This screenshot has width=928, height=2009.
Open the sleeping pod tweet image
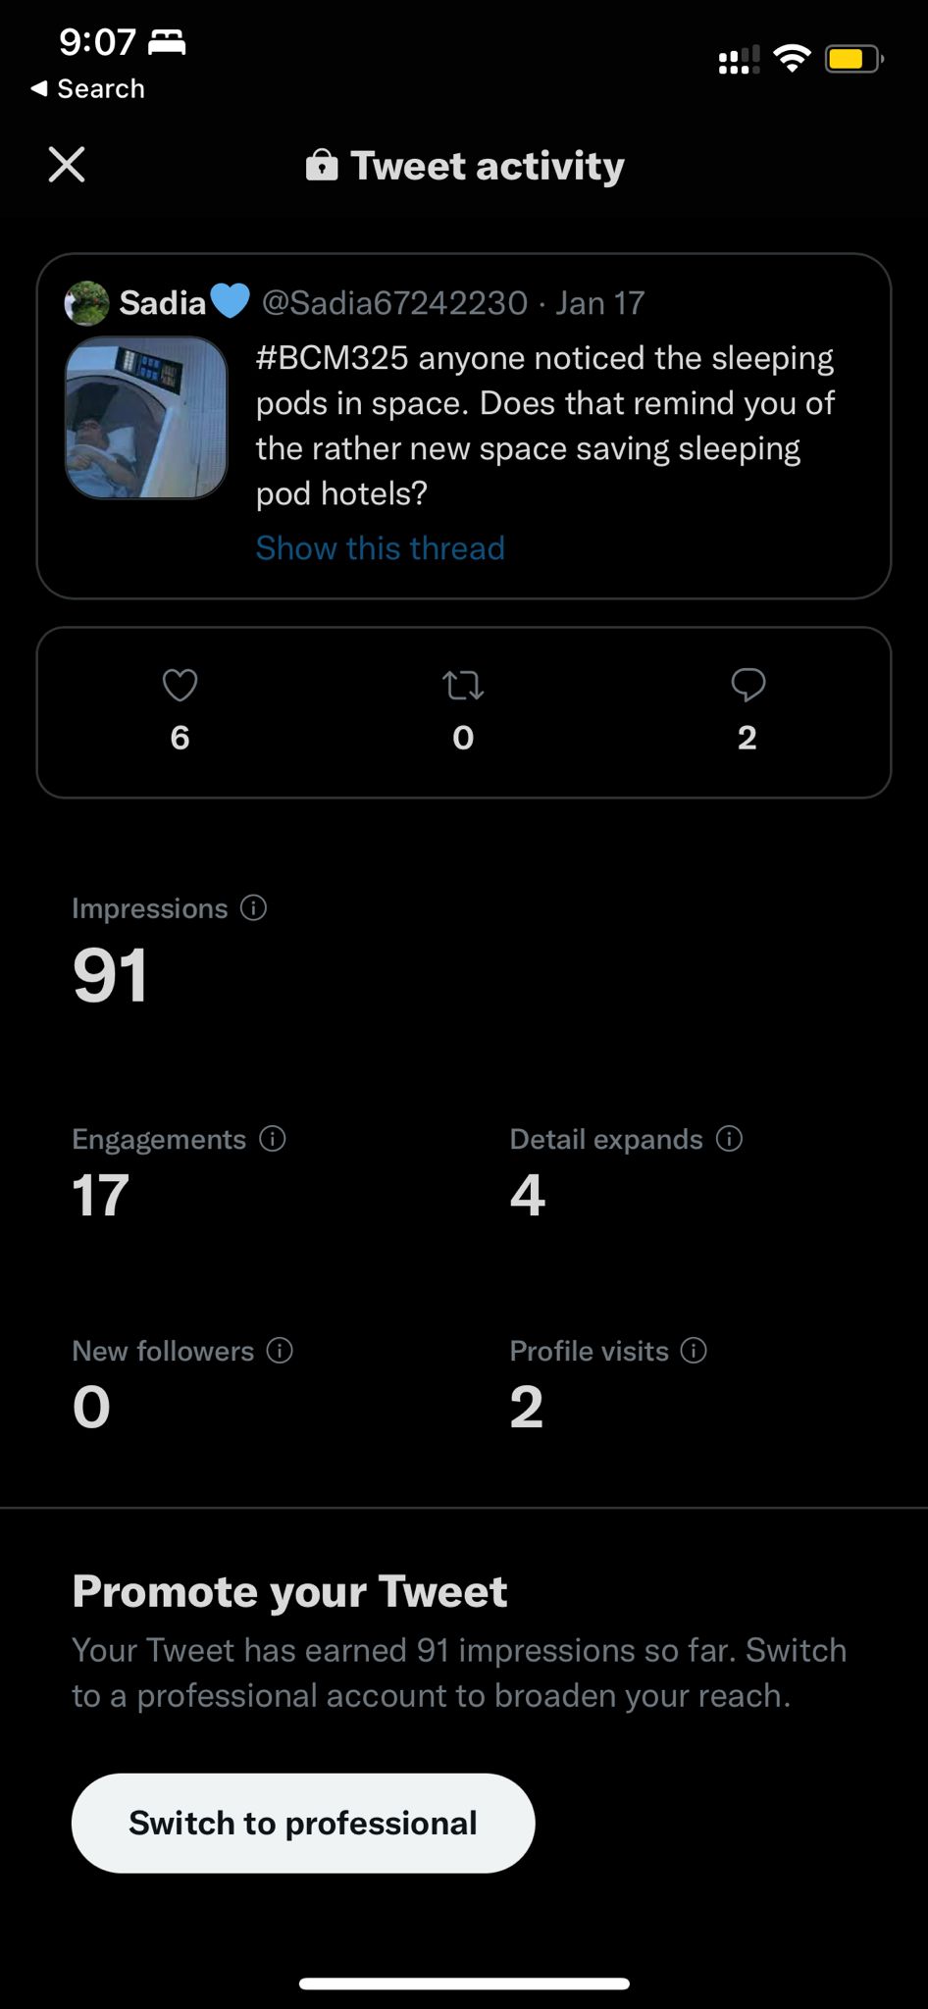coord(146,418)
